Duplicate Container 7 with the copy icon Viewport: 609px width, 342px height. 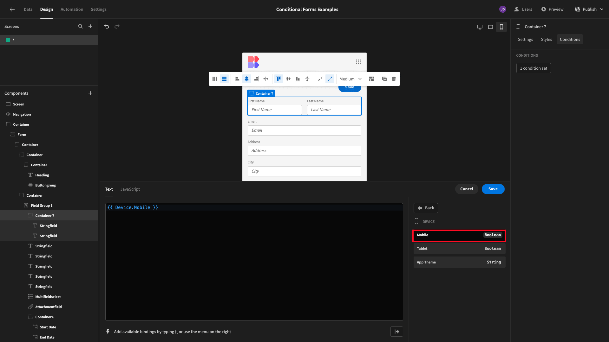tap(384, 79)
